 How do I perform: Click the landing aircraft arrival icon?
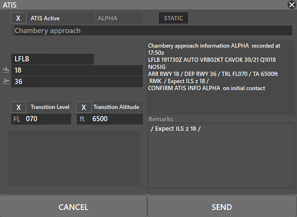(6, 70)
